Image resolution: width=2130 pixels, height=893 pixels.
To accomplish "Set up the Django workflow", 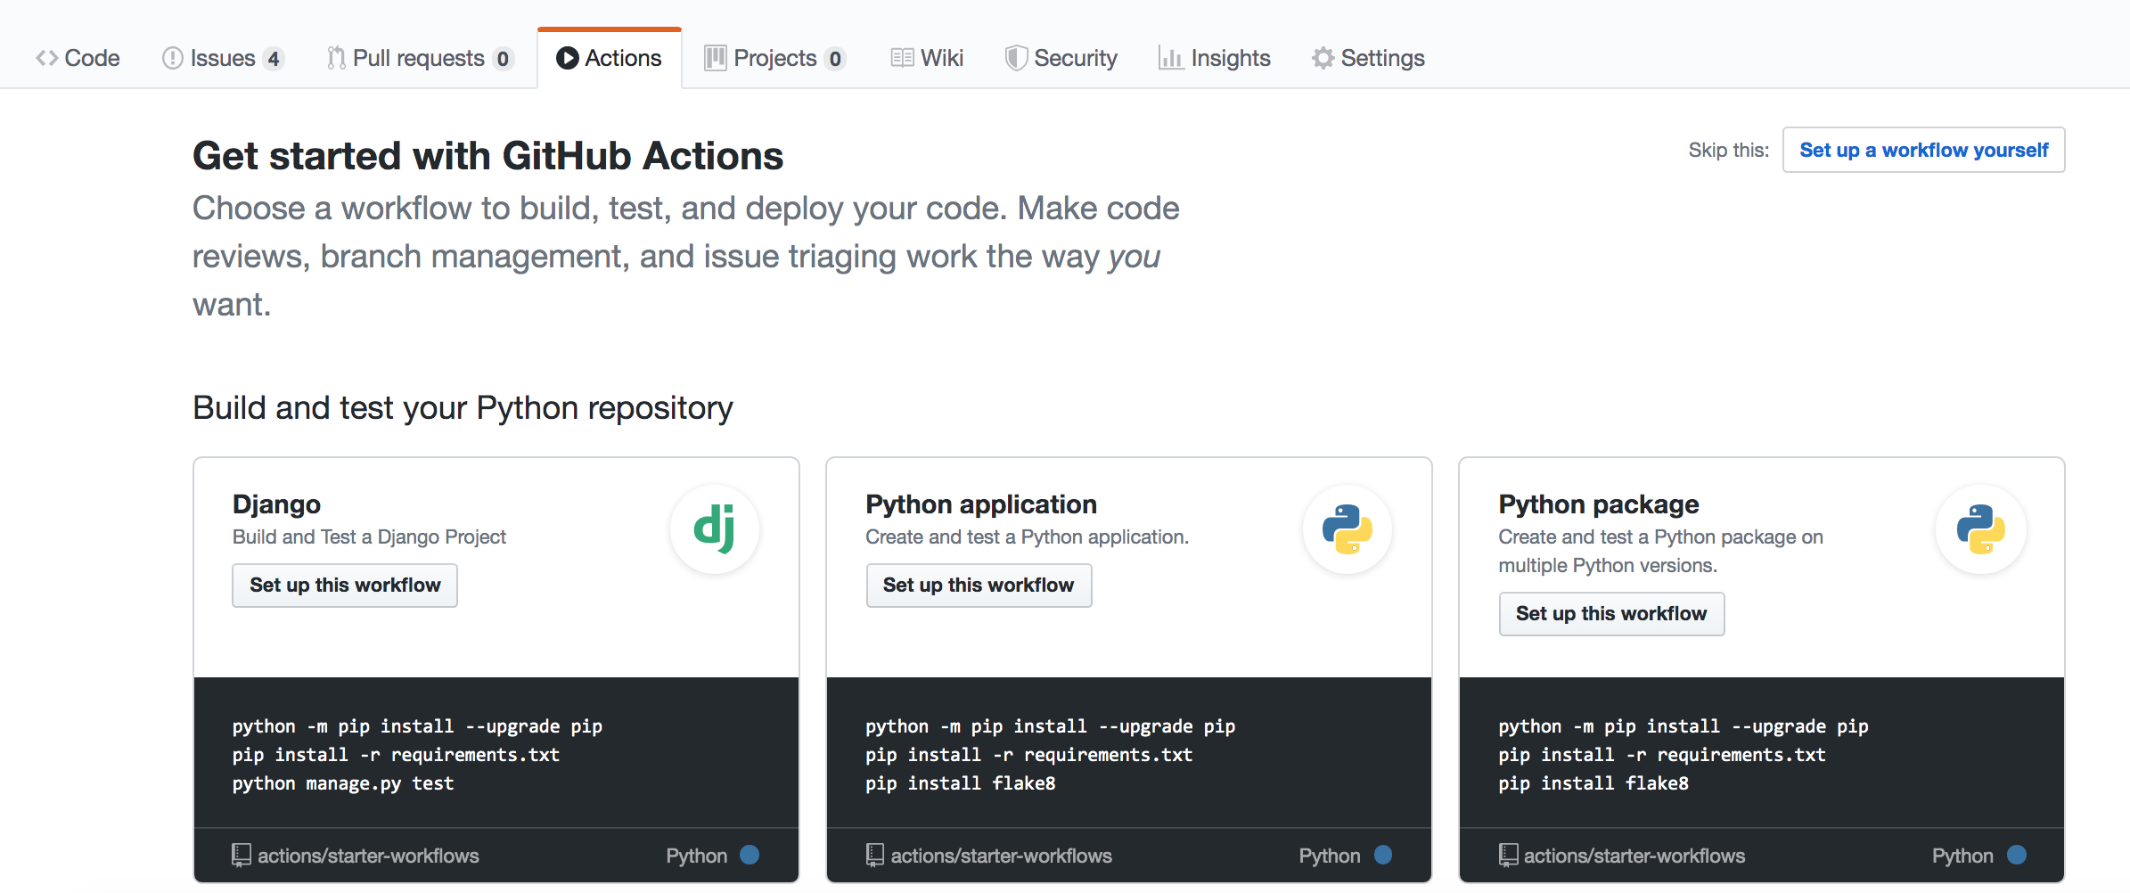I will 345,585.
